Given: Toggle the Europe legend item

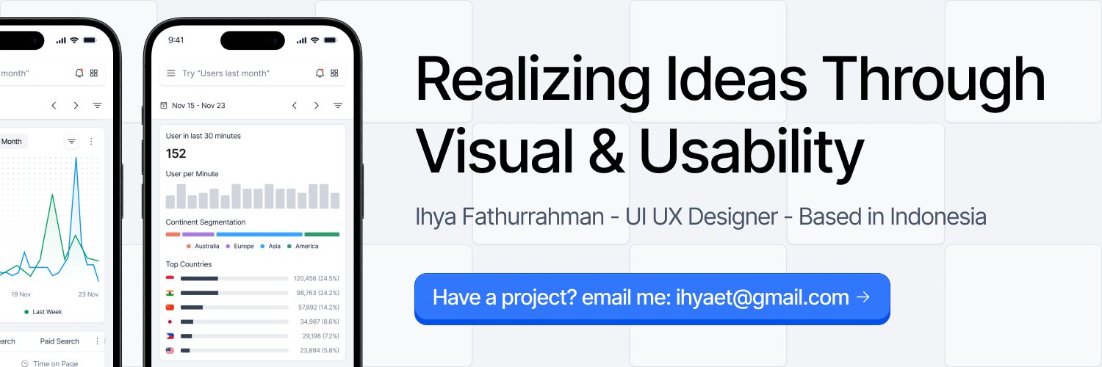Looking at the screenshot, I should click(x=240, y=247).
